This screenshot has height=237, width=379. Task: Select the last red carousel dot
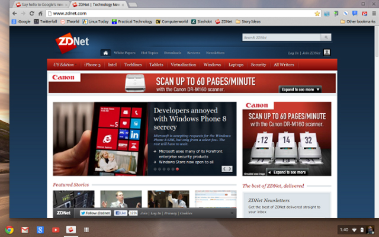tap(177, 169)
